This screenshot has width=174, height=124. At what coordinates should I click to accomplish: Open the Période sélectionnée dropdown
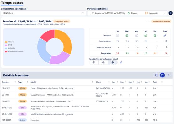tap(127, 13)
